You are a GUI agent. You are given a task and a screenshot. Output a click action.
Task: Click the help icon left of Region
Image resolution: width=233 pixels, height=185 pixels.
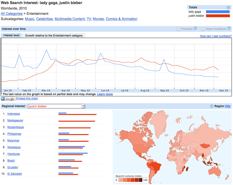coord(212,106)
